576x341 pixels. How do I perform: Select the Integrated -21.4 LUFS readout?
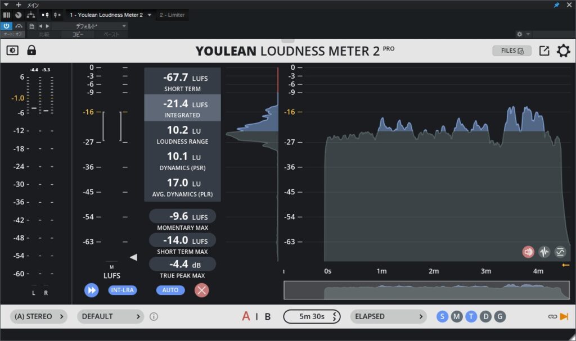183,108
